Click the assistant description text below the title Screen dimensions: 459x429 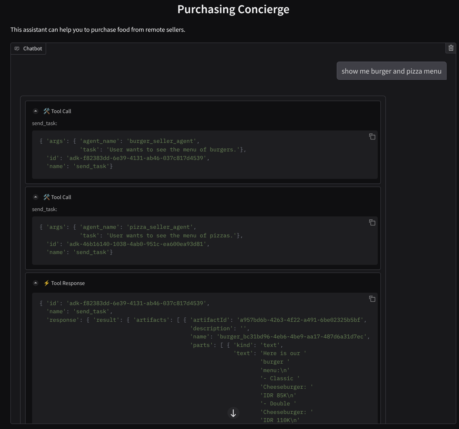[x=98, y=30]
